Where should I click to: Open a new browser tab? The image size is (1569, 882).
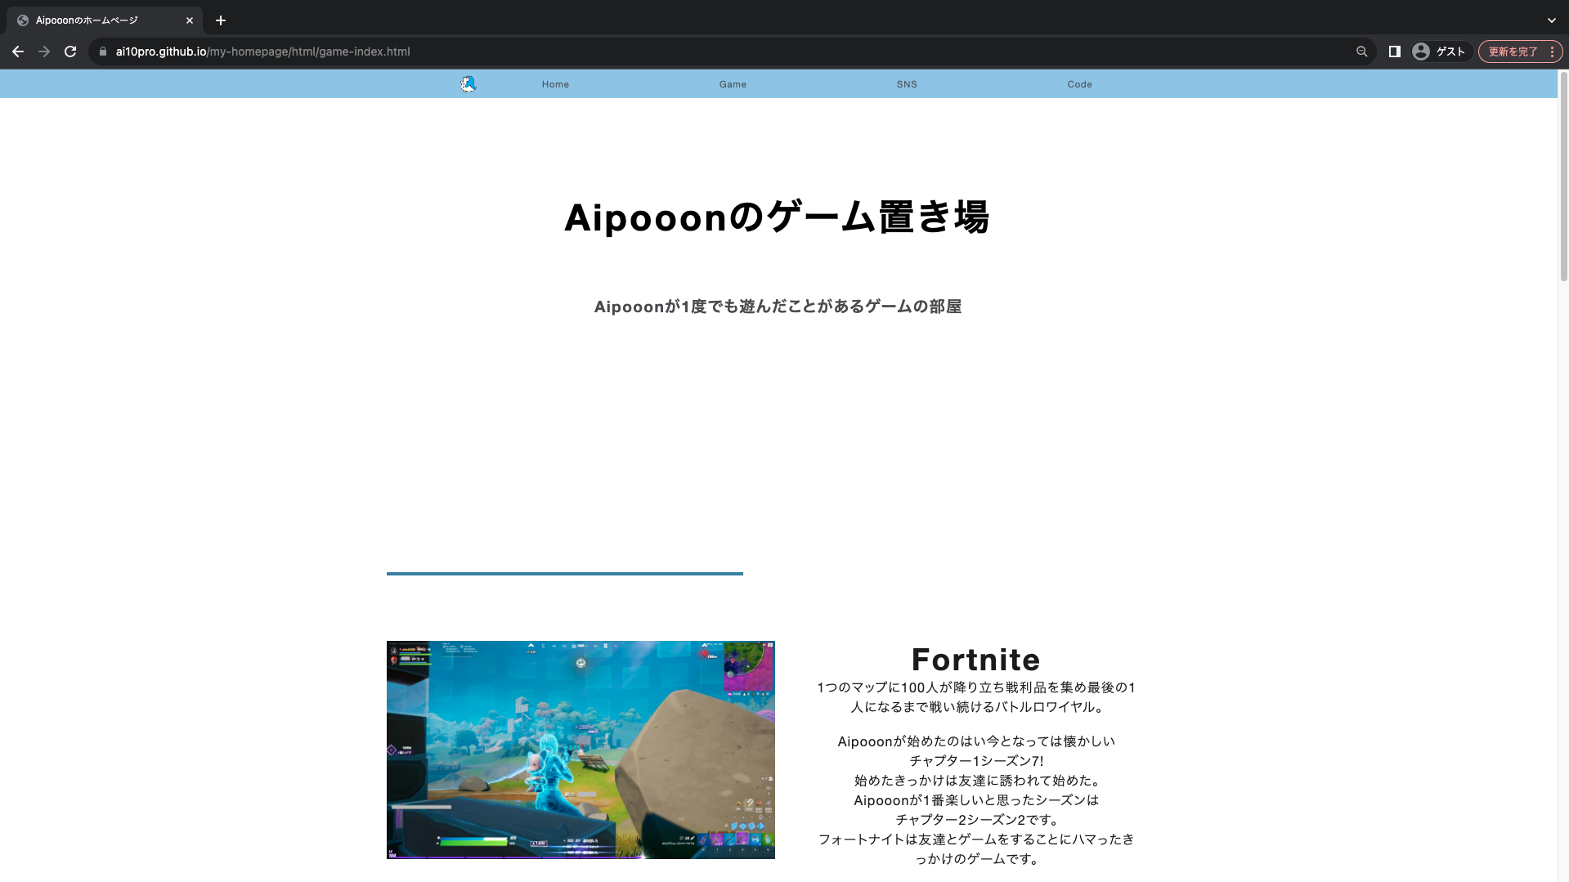coord(221,20)
